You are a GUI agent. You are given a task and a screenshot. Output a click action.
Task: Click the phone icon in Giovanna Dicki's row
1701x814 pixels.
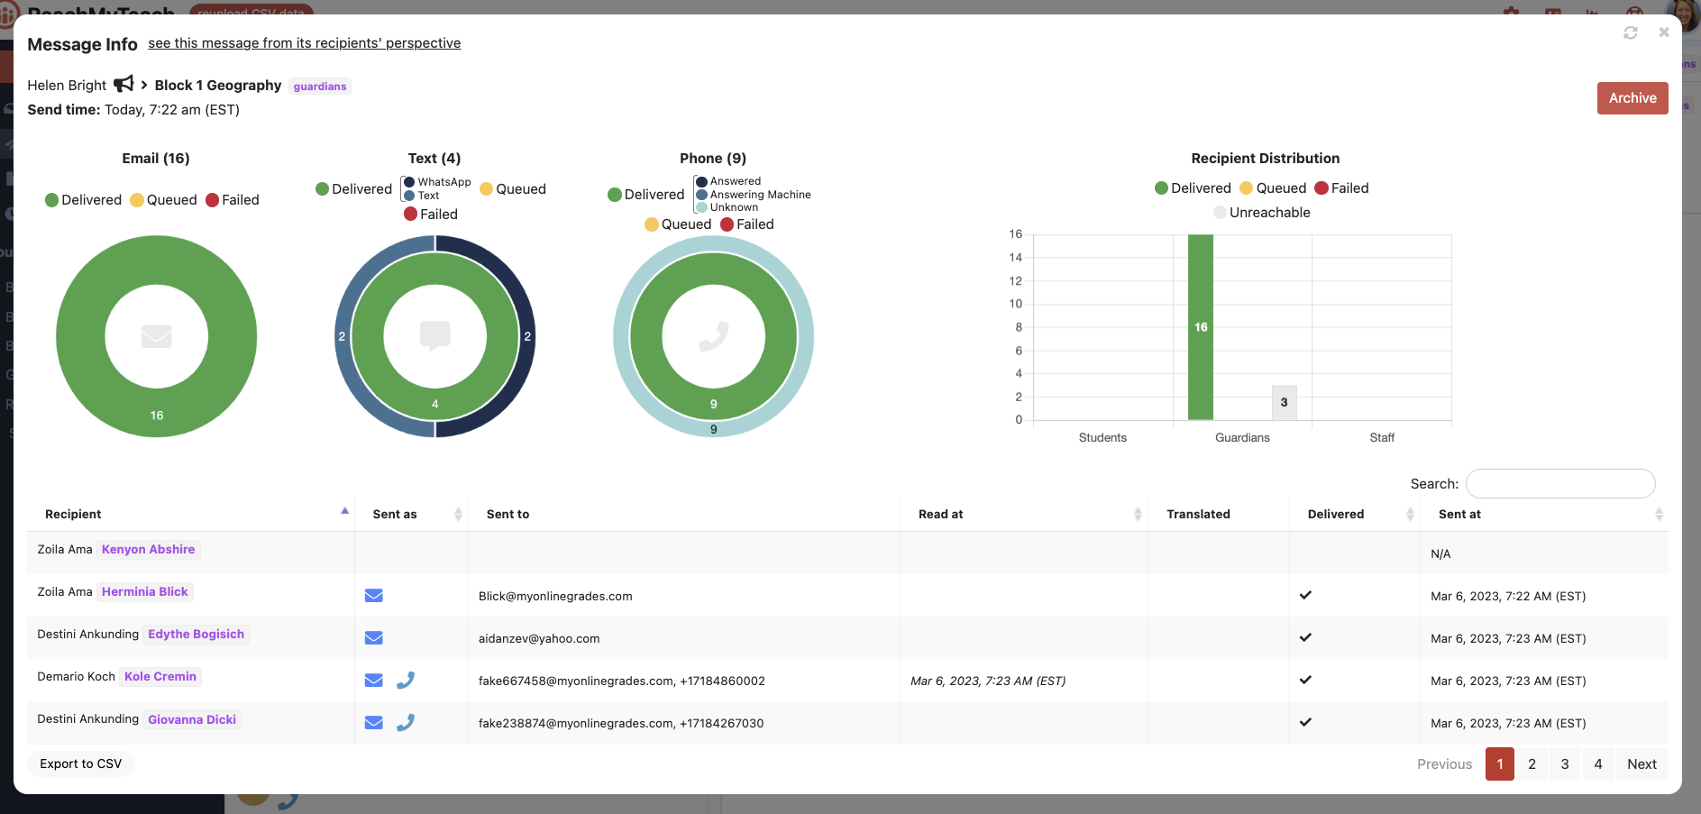tap(406, 723)
